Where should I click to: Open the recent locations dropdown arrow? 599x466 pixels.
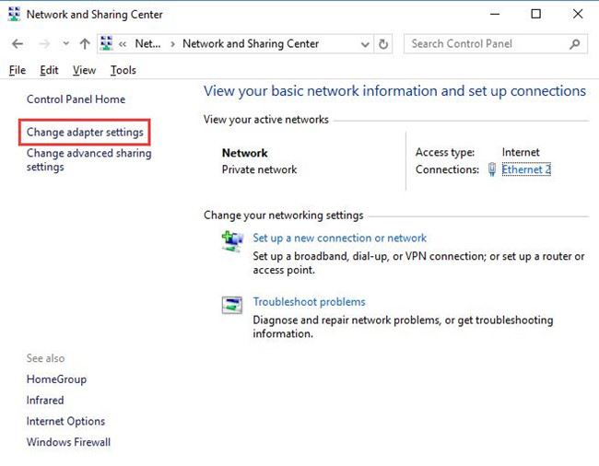65,44
